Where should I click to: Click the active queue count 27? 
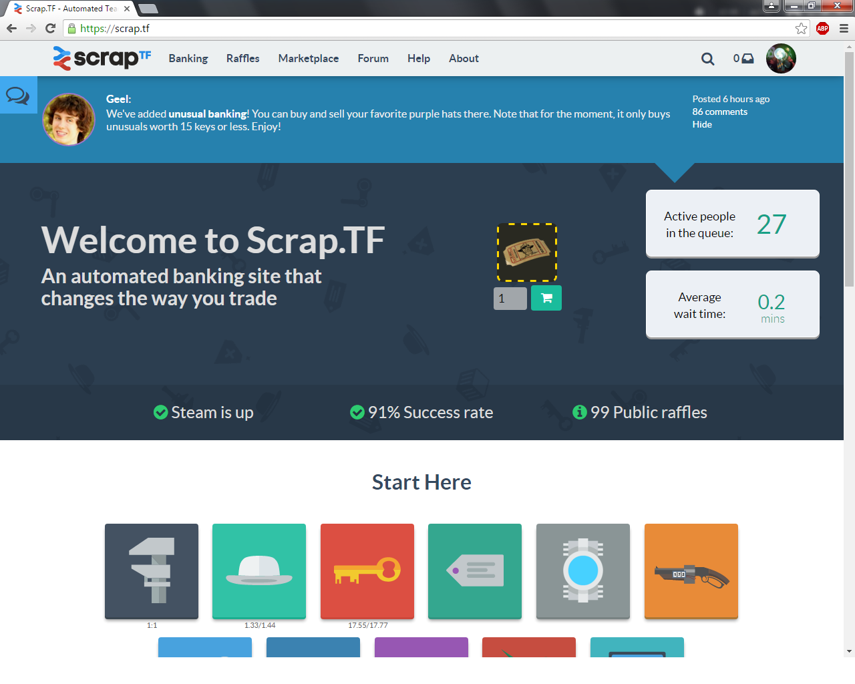772,224
